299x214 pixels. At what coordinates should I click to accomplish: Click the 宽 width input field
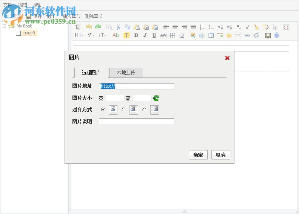tap(115, 98)
